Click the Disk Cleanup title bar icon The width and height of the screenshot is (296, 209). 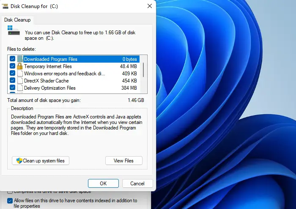point(5,6)
